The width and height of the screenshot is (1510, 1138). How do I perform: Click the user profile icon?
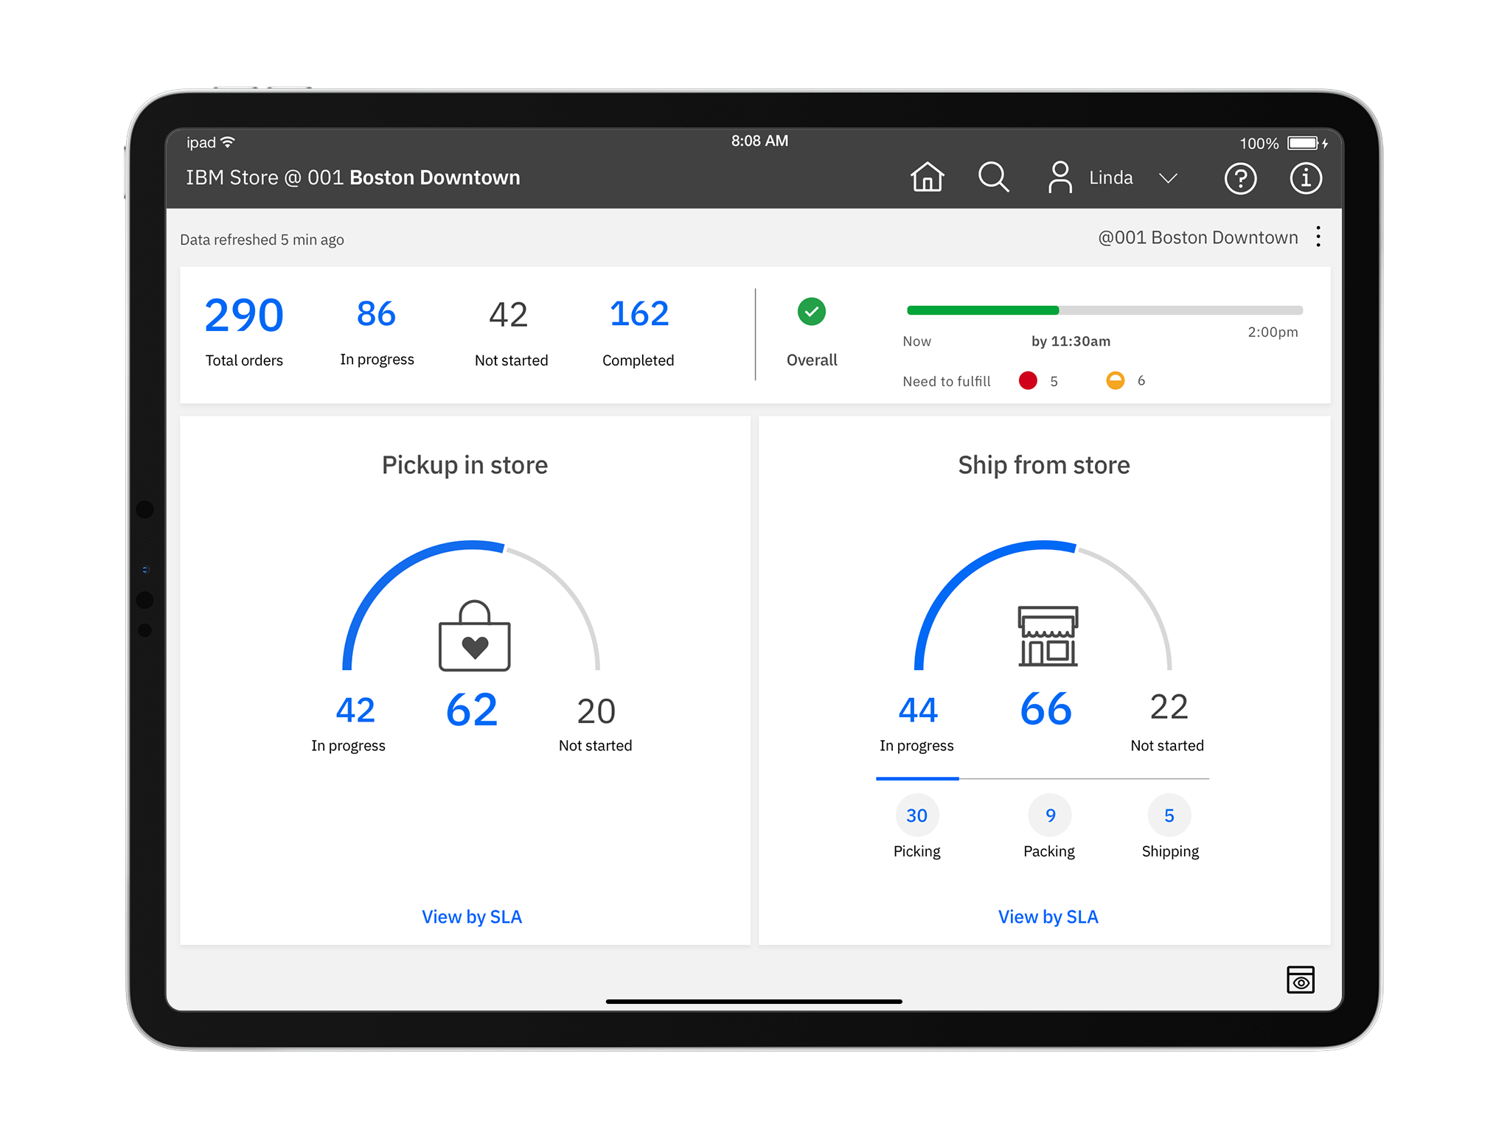(1060, 178)
